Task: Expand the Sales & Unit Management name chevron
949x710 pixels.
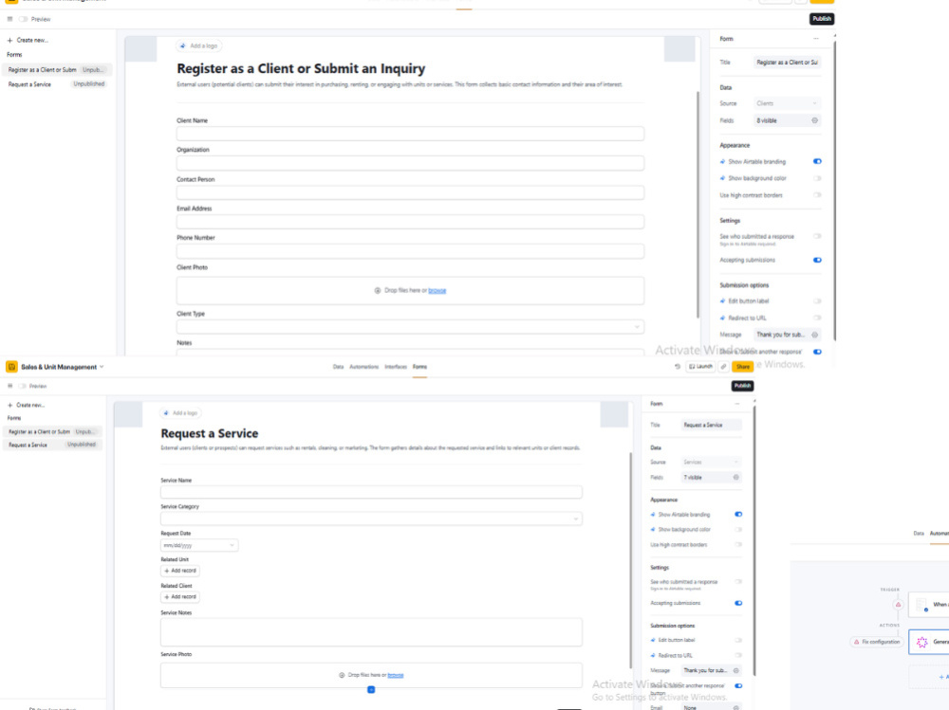Action: [x=102, y=367]
